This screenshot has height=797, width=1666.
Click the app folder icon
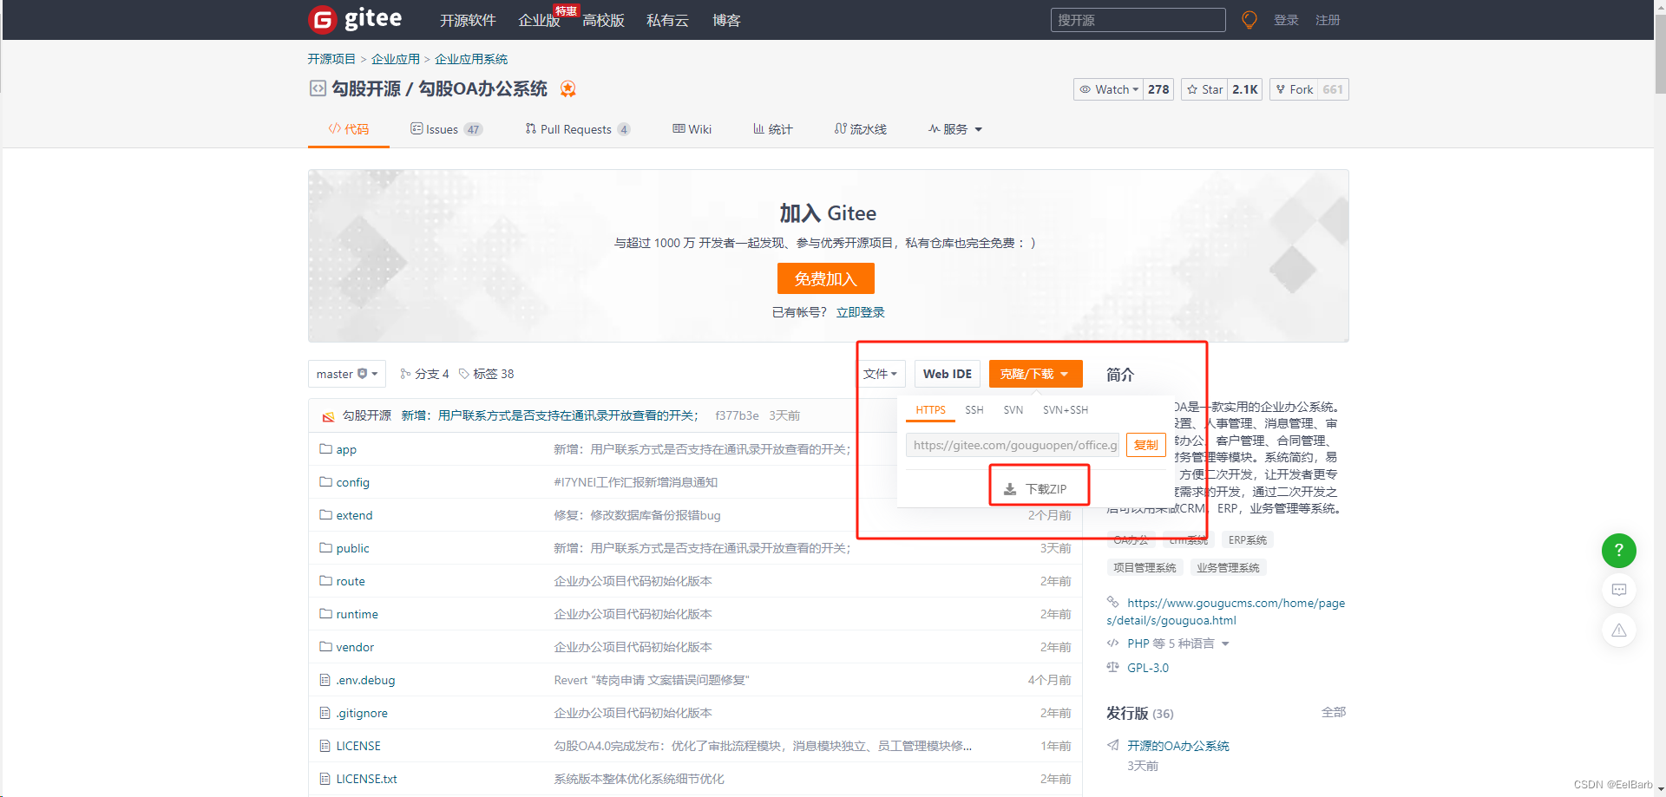point(326,449)
